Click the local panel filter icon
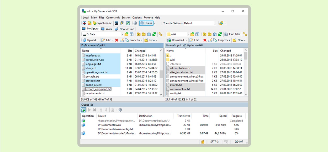This screenshot has height=152, width=328. tap(131, 34)
